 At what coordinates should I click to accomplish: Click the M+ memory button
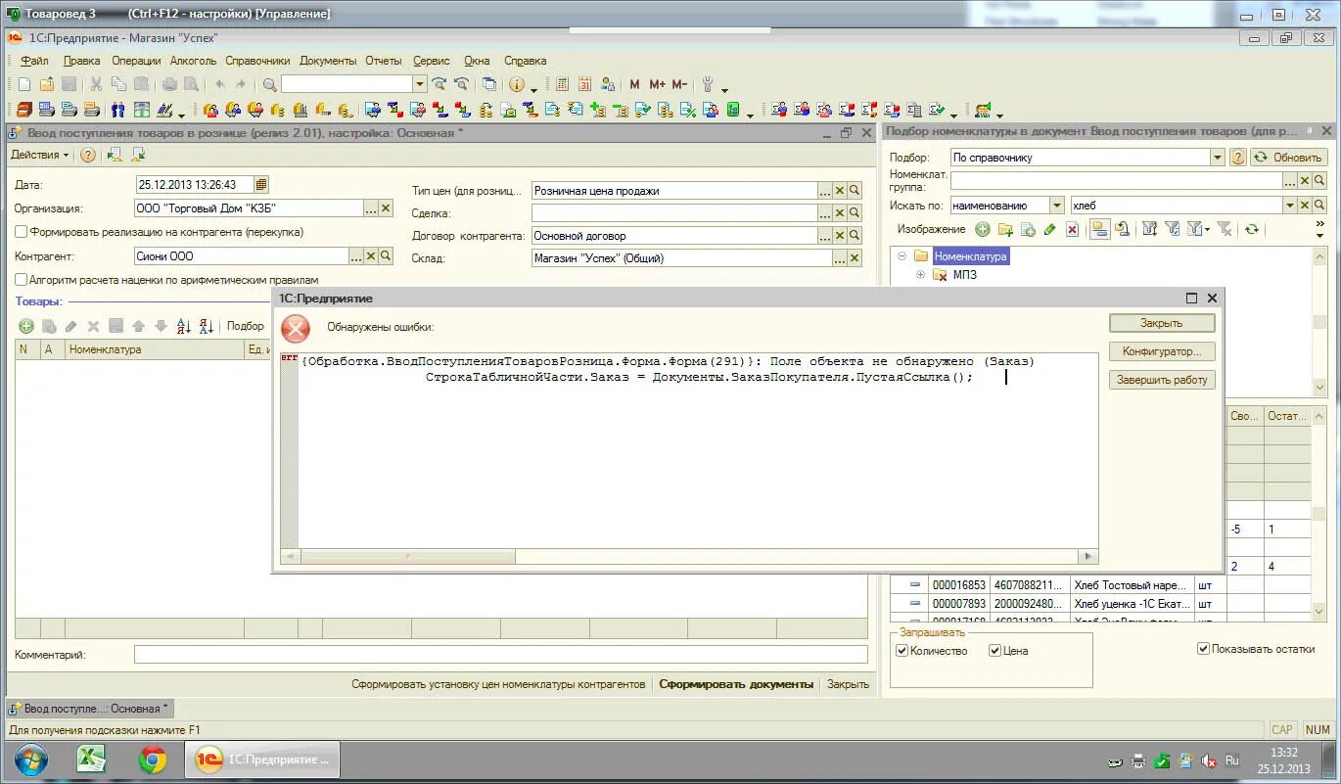click(657, 85)
